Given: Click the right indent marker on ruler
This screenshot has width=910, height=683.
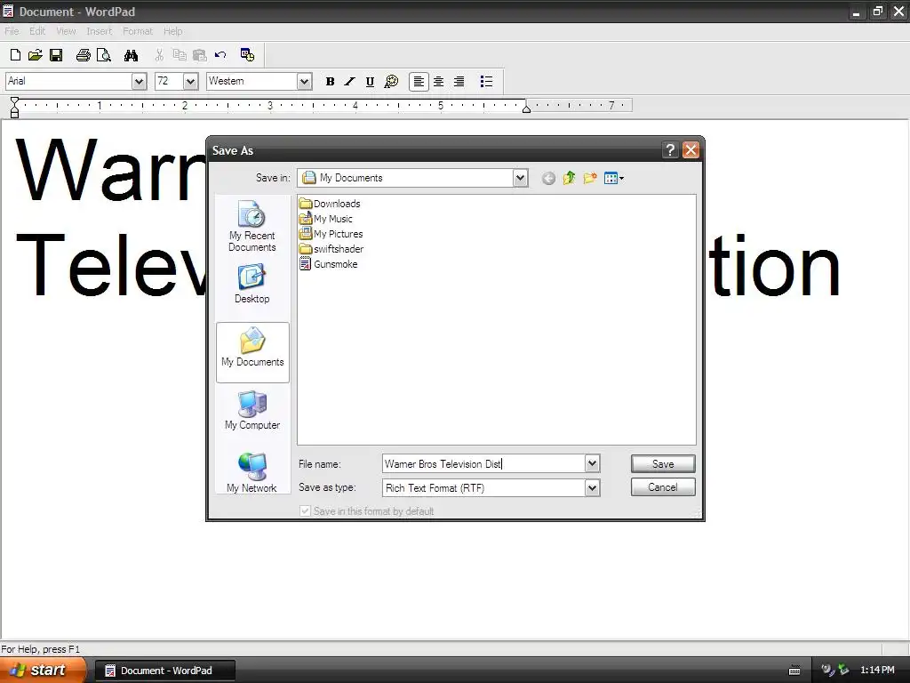Looking at the screenshot, I should (x=526, y=108).
